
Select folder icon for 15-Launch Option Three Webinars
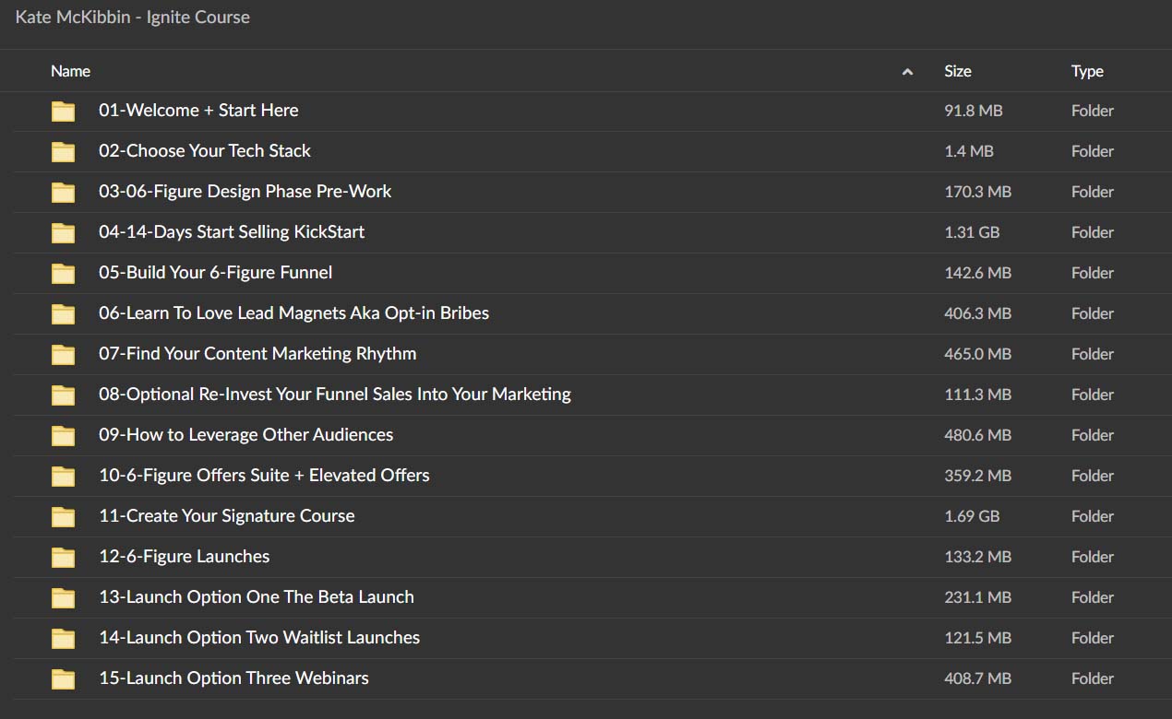(63, 679)
